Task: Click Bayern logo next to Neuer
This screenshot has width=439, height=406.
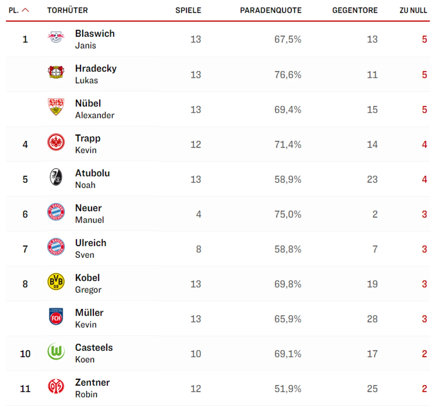Action: pos(56,212)
